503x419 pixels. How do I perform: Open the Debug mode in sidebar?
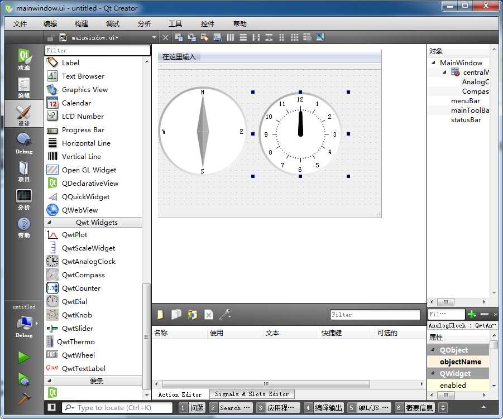[x=24, y=143]
